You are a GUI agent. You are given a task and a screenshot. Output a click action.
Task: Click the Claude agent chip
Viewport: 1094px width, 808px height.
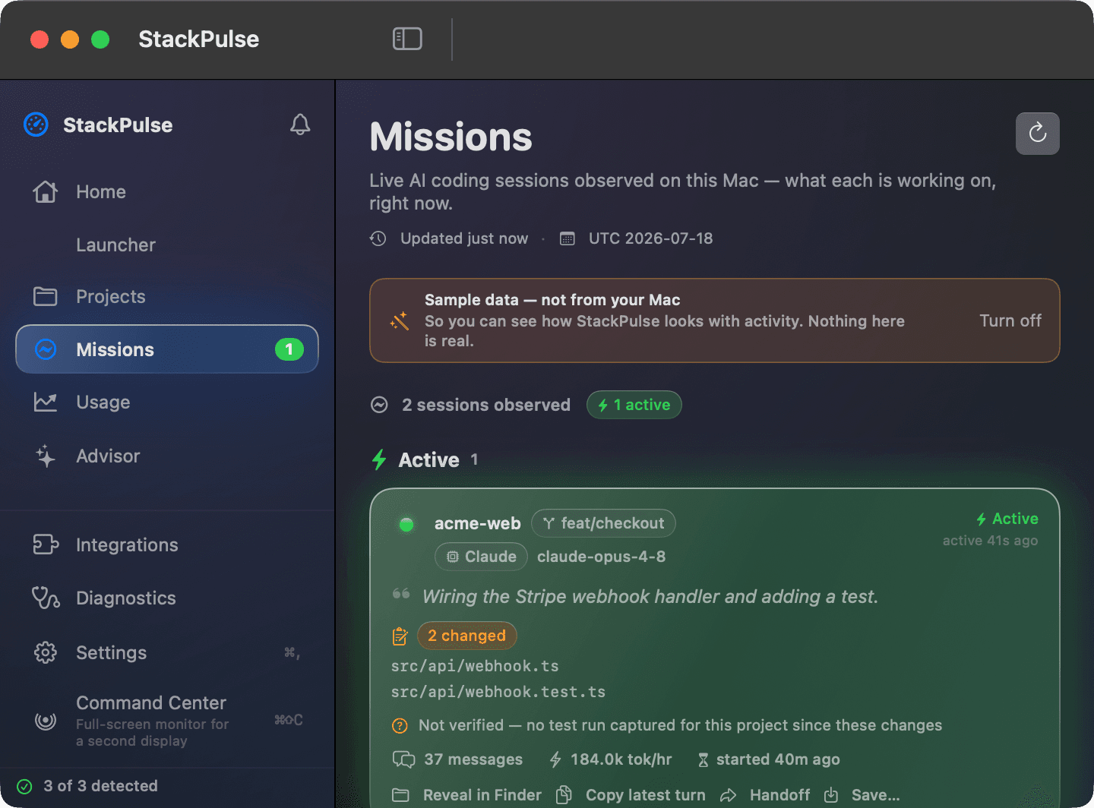pyautogui.click(x=481, y=557)
